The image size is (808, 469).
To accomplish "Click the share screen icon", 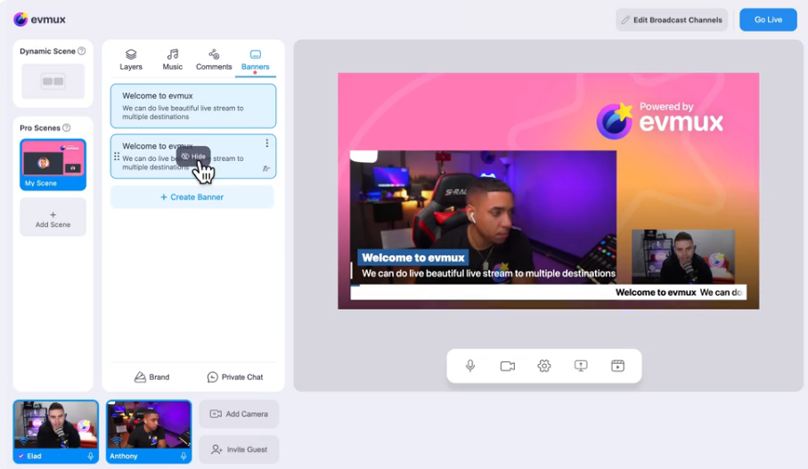I will (581, 366).
